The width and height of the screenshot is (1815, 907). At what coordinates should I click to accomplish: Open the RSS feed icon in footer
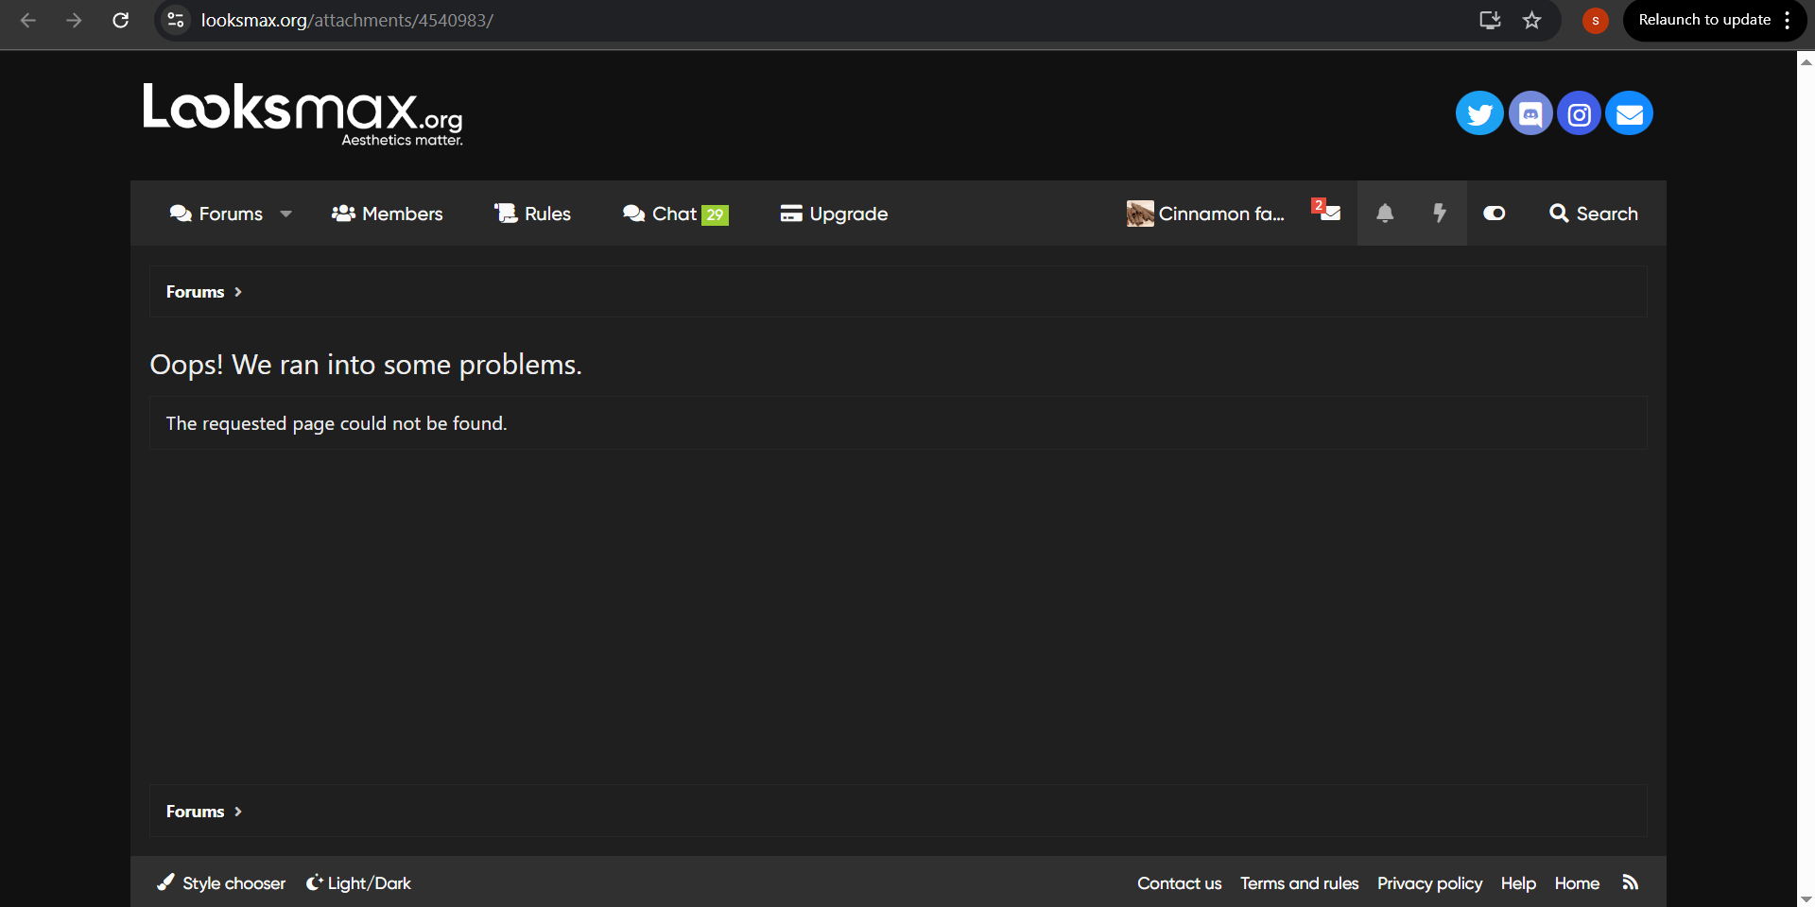(x=1630, y=882)
